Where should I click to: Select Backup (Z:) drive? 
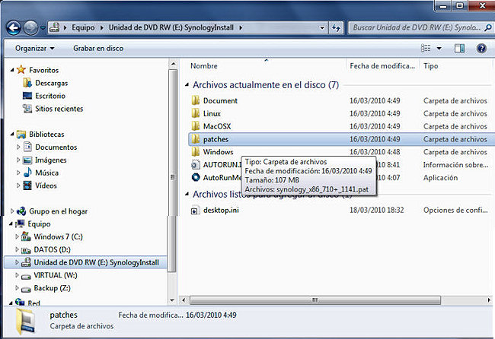click(52, 288)
